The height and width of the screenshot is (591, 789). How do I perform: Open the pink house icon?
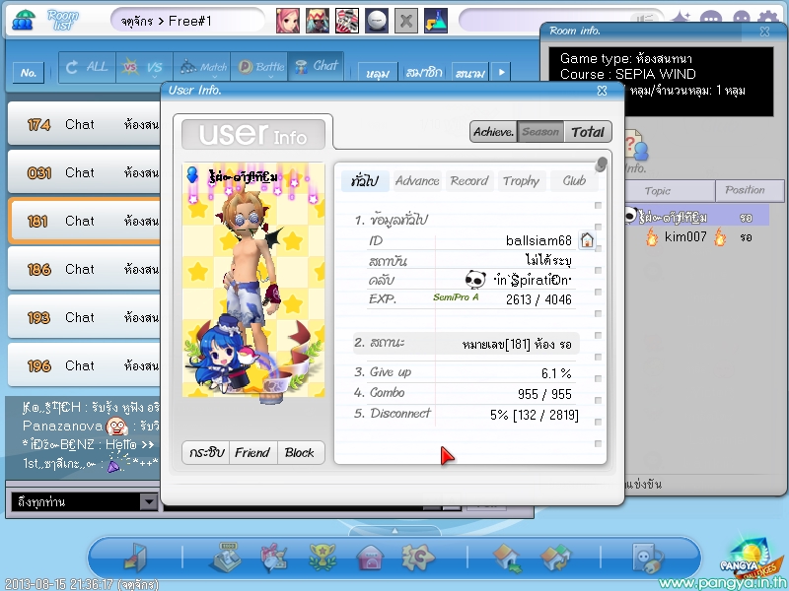371,558
